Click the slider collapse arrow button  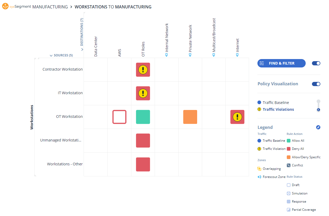318,110
